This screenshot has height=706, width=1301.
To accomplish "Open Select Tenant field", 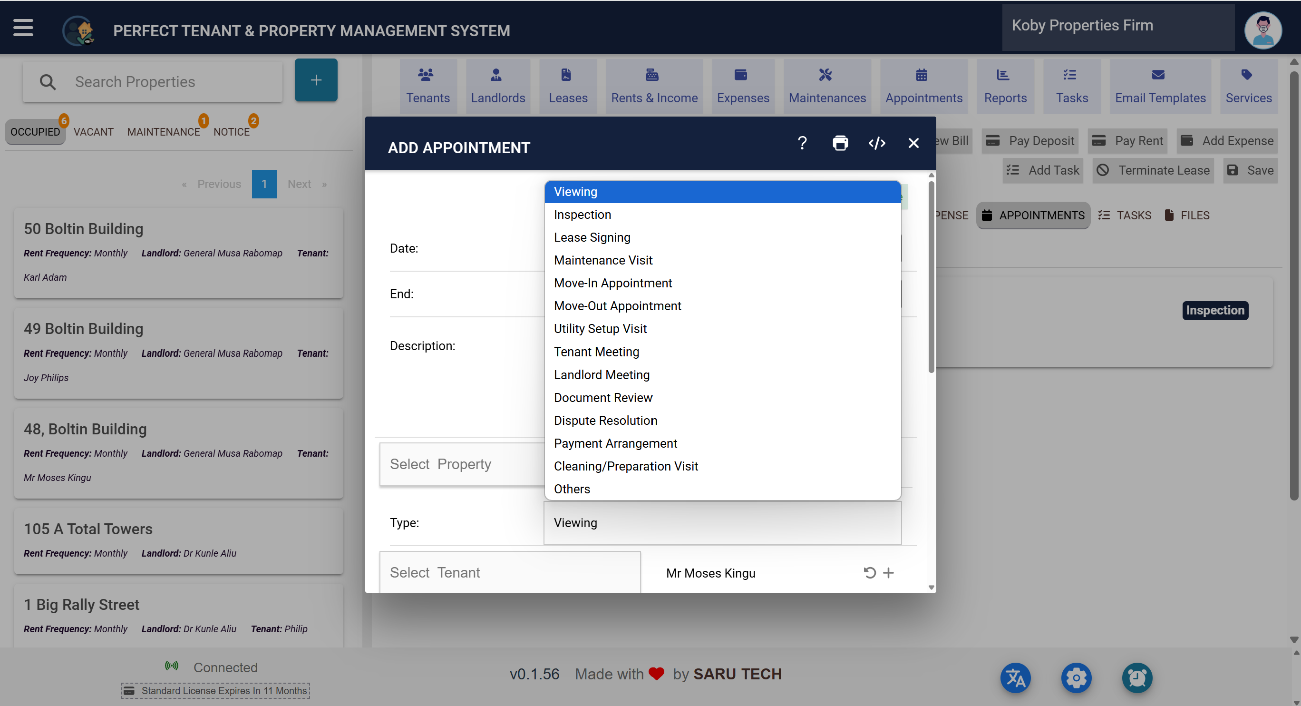I will (x=510, y=573).
